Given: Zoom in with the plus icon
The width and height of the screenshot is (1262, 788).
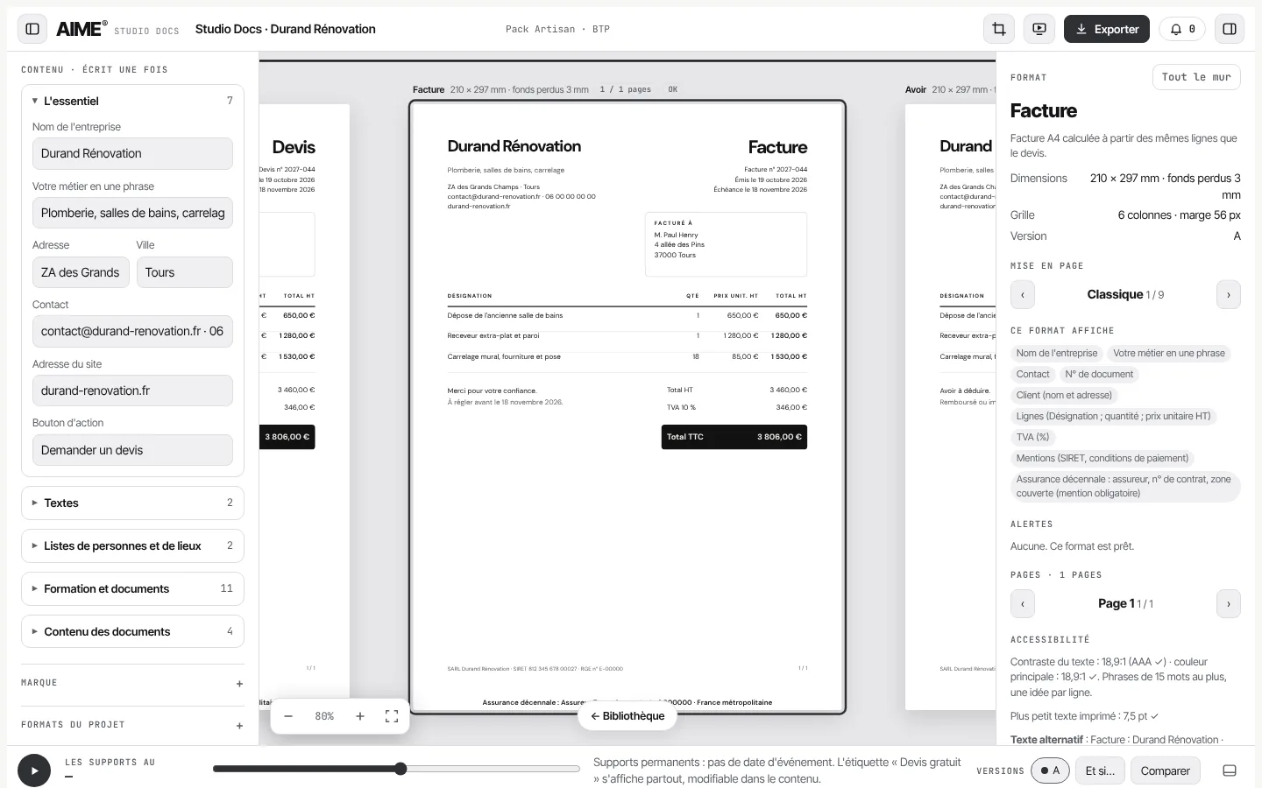Looking at the screenshot, I should (x=360, y=716).
